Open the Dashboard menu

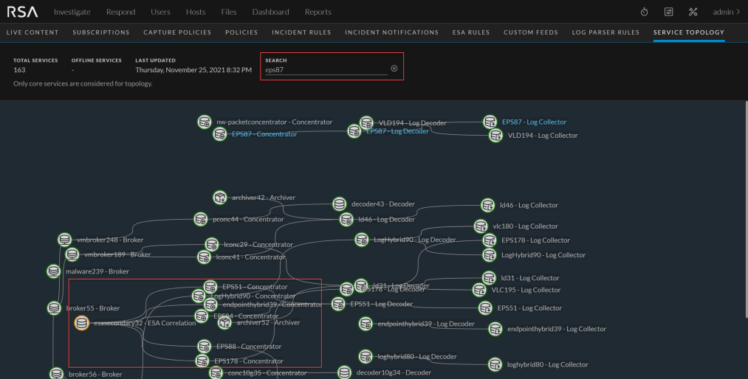click(270, 12)
